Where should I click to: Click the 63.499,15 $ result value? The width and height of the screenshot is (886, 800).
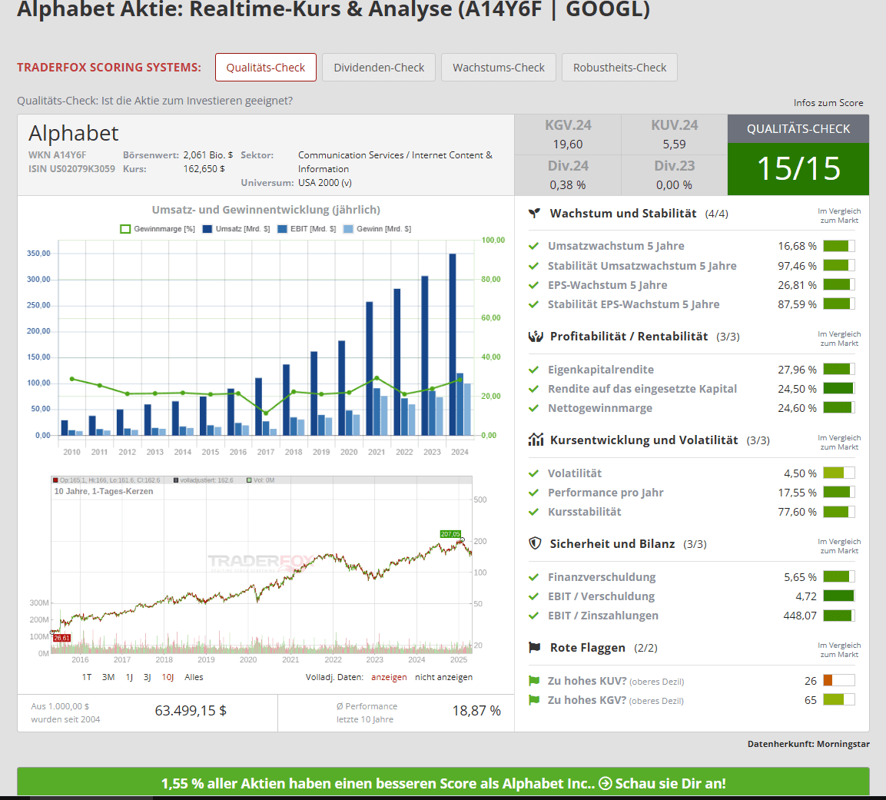pos(191,711)
